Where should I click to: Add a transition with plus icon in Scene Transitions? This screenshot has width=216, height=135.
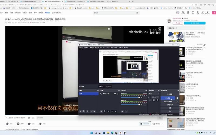point(150,100)
